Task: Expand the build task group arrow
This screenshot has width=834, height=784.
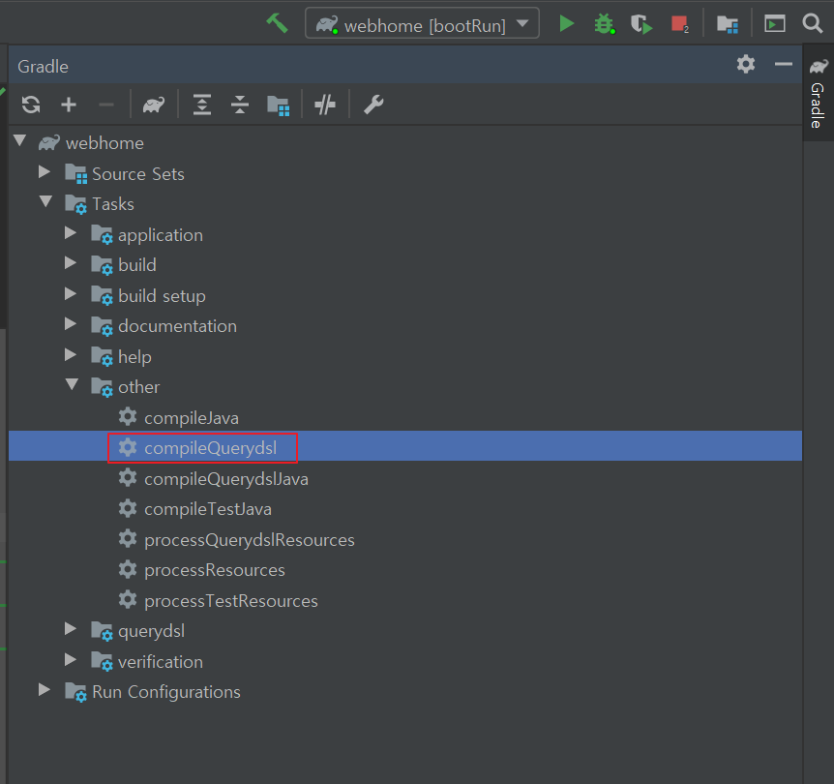Action: pyautogui.click(x=71, y=263)
